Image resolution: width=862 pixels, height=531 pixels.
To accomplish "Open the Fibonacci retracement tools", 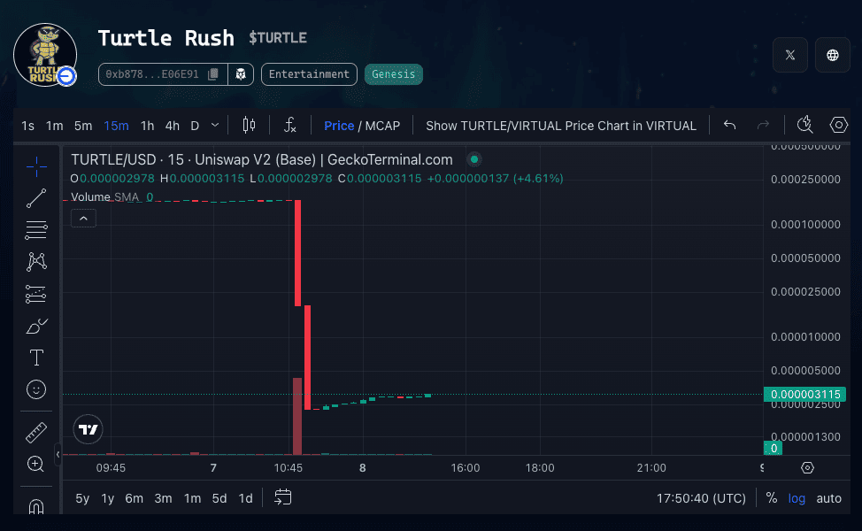I will point(36,230).
